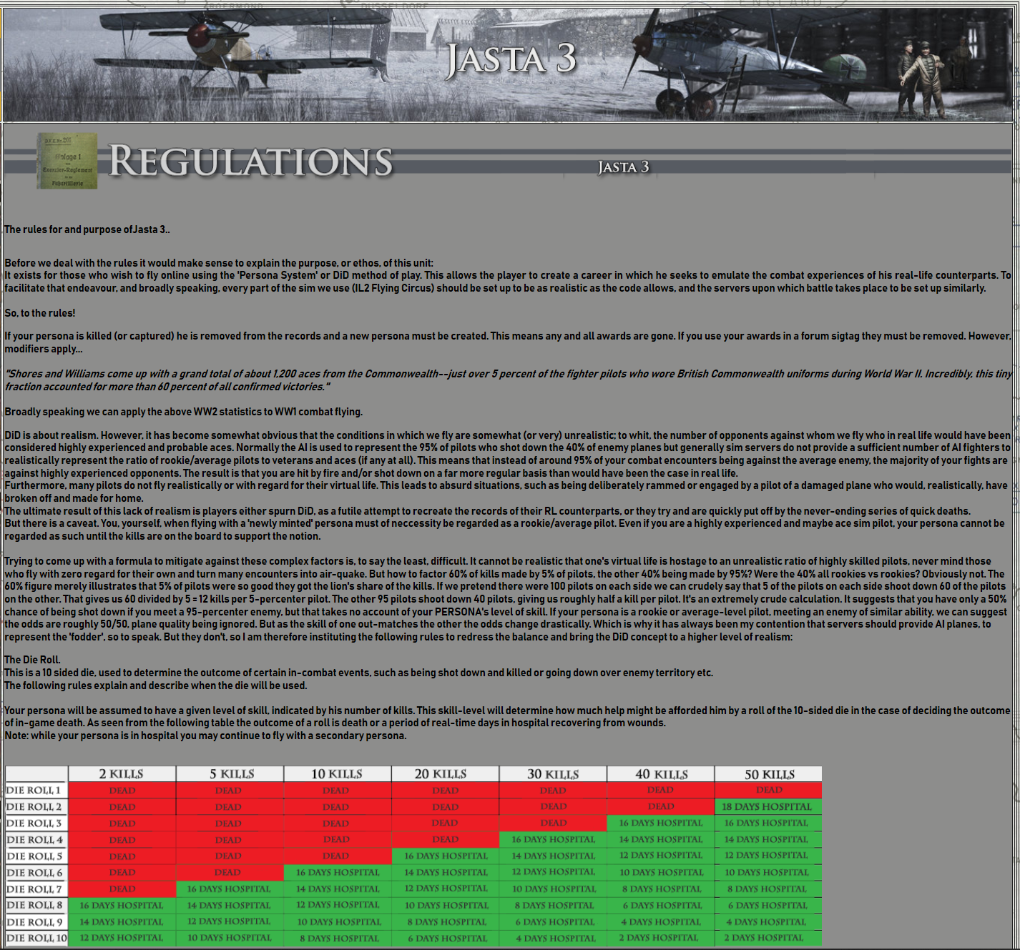The width and height of the screenshot is (1020, 950).
Task: Click '6 Days Hospital' in Die Roll 8, 40 Kills
Action: pyautogui.click(x=661, y=905)
